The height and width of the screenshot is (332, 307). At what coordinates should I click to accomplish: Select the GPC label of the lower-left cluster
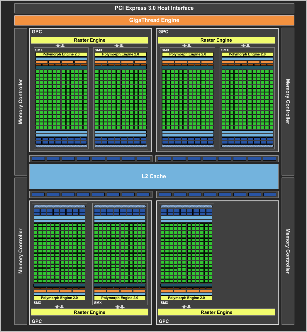coord(37,321)
